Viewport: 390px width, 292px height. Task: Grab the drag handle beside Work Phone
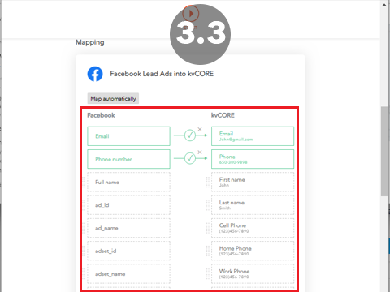[208, 274]
